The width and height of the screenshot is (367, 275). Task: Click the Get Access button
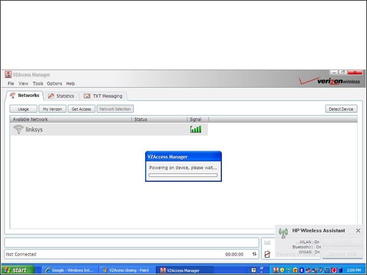tap(81, 109)
